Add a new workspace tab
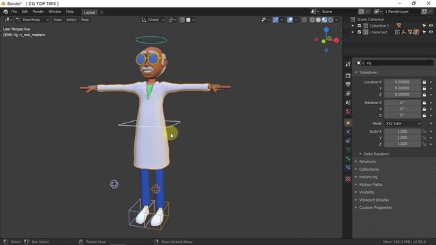436x245 pixels. point(102,12)
